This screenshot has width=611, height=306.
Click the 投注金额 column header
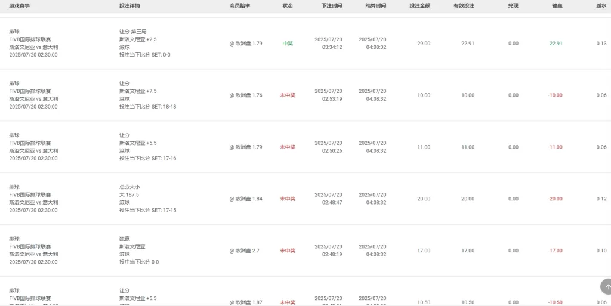click(x=420, y=6)
